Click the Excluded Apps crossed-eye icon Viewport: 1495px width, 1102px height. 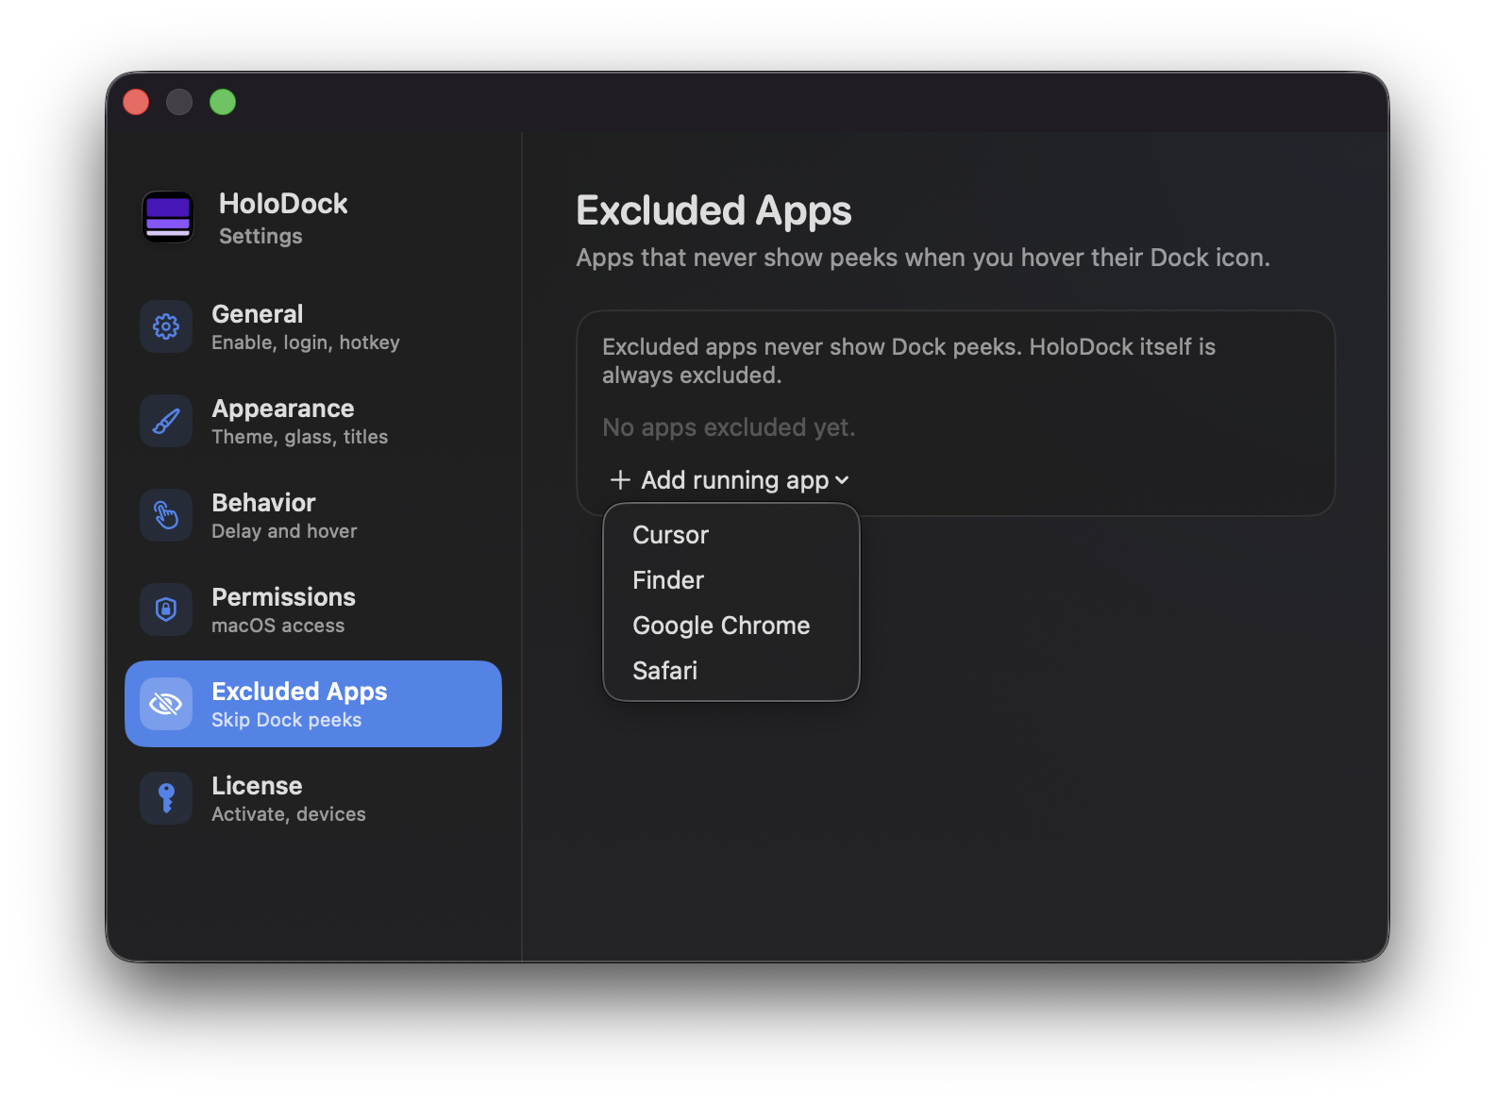click(166, 704)
